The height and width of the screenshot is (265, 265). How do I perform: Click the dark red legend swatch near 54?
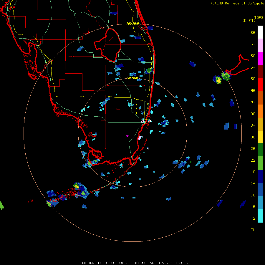coord(260,72)
